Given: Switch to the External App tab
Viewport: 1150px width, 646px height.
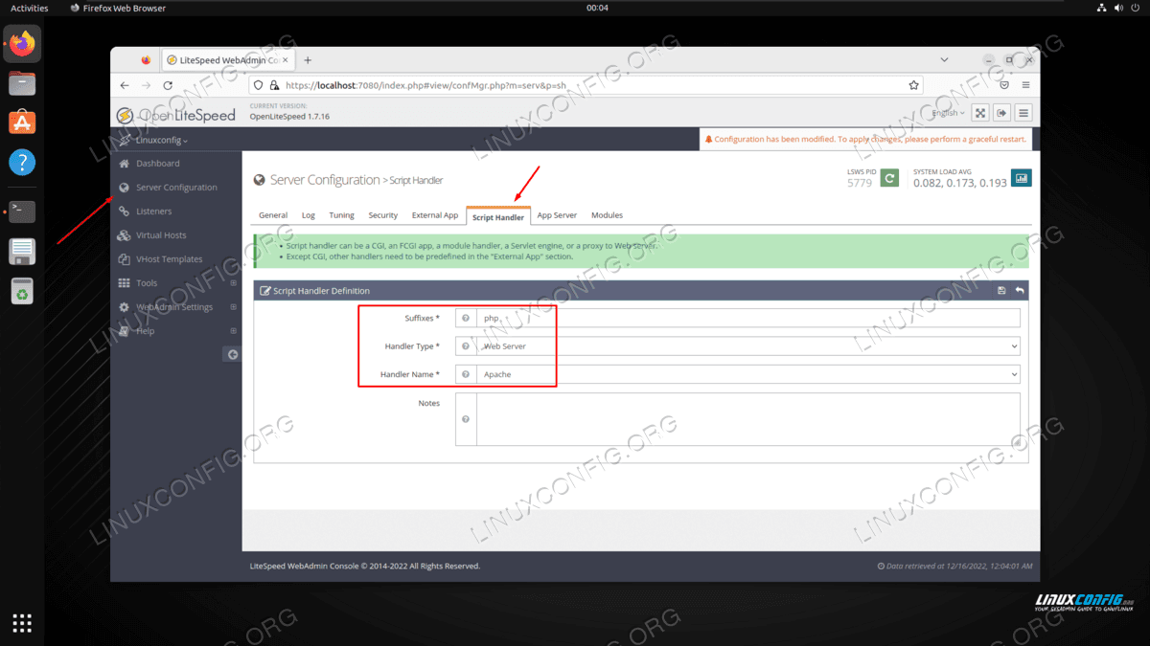Looking at the screenshot, I should point(435,215).
